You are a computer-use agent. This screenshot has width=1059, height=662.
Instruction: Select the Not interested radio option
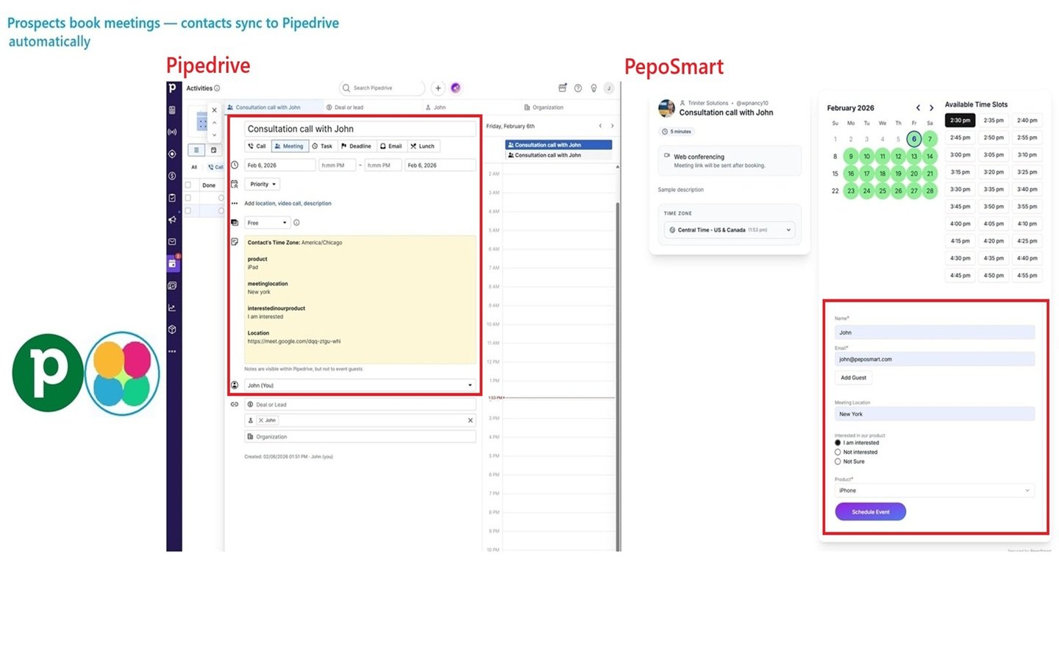point(838,452)
